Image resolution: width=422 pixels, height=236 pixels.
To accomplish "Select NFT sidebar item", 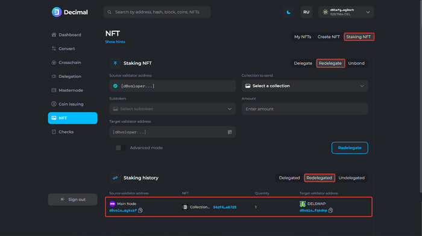I will coord(73,118).
